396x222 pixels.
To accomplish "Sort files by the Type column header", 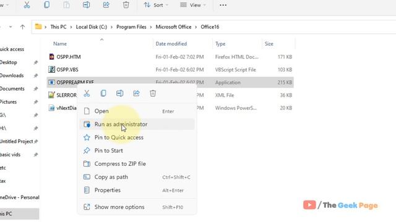I will click(220, 44).
